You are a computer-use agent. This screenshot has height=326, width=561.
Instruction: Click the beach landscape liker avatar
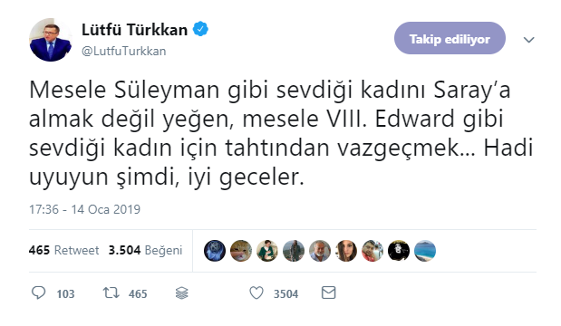coord(425,251)
